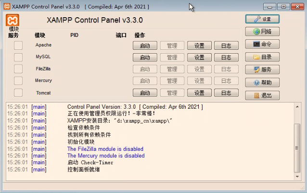Open Apache 设置 config button
Viewport: 307px width, 193px height.
[199, 45]
